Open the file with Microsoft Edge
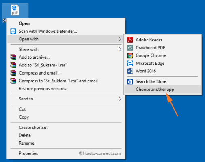This screenshot has width=205, height=162. (162, 63)
